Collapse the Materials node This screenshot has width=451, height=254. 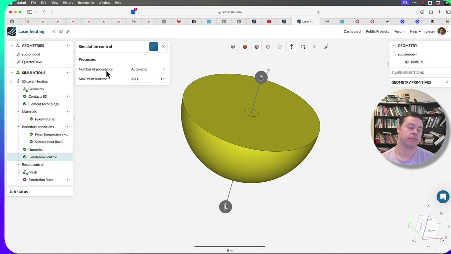coord(18,111)
